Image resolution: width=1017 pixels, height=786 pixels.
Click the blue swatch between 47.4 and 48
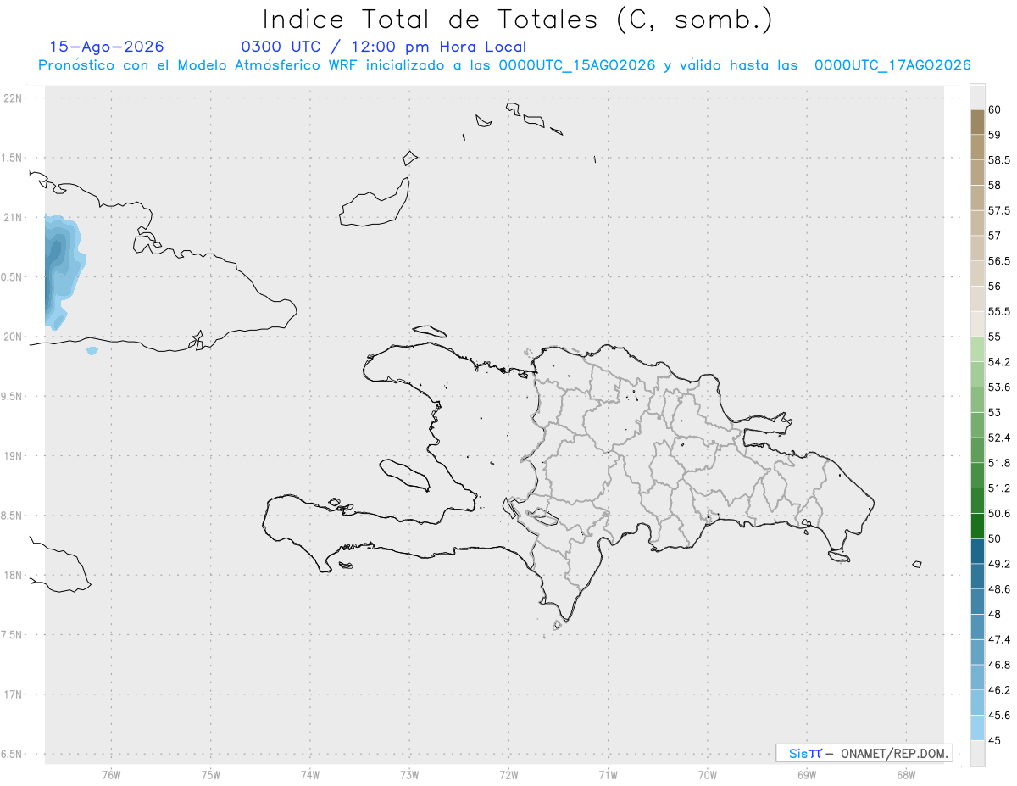click(977, 627)
